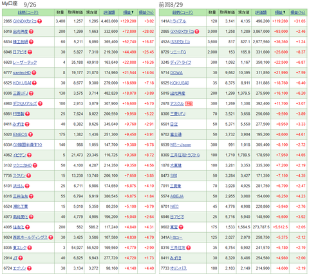The image size is (309, 278).
Task: Open the iSSPカバコ stock link
Action: click(x=180, y=42)
